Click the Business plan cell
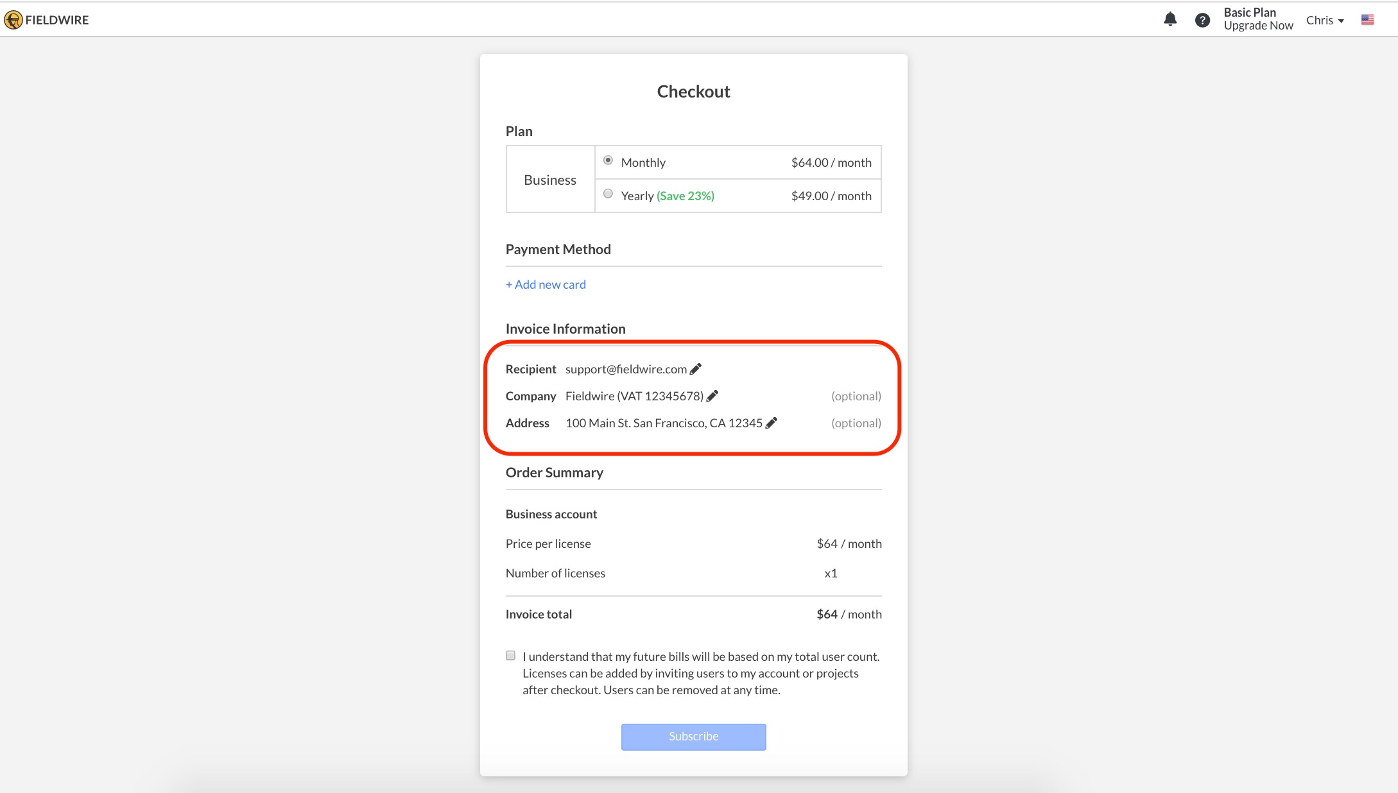Viewport: 1398px width, 793px height. click(550, 180)
